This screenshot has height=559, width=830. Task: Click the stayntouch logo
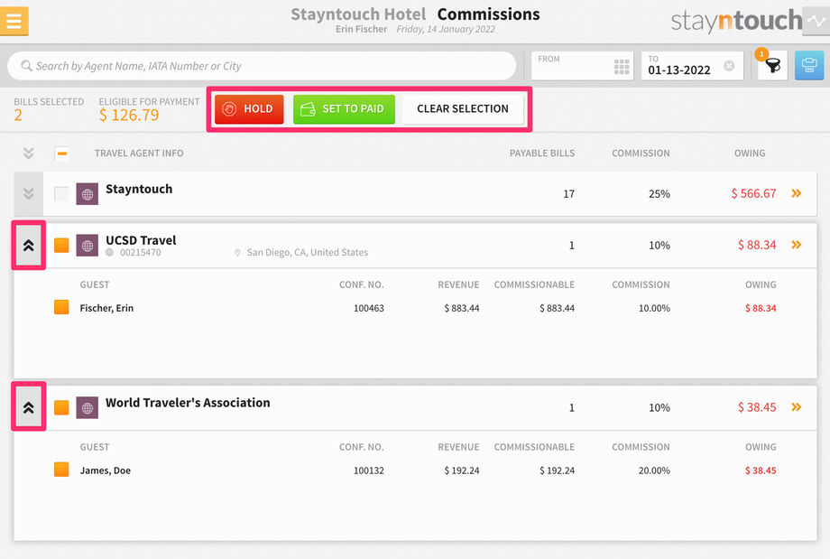736,21
